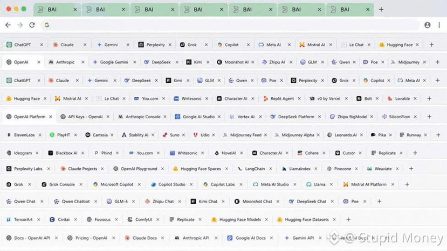Close the OpenAI tab in second row

coord(39,62)
